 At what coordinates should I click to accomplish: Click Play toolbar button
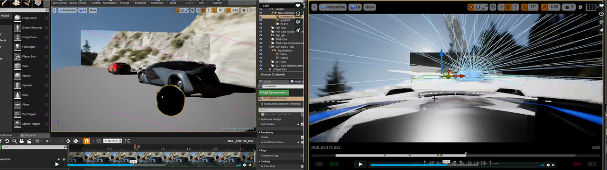point(202,3)
